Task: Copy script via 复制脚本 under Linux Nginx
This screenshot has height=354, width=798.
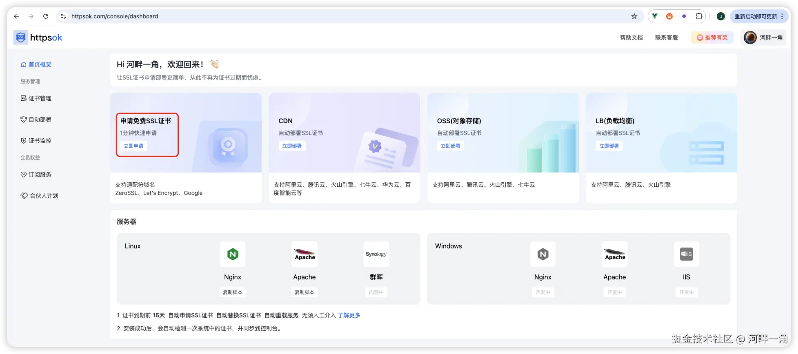Action: [x=233, y=292]
